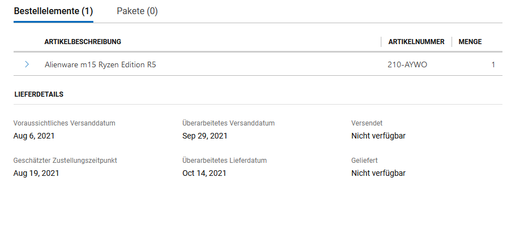520x229 pixels.
Task: Click the Versendet status value
Action: coord(378,136)
